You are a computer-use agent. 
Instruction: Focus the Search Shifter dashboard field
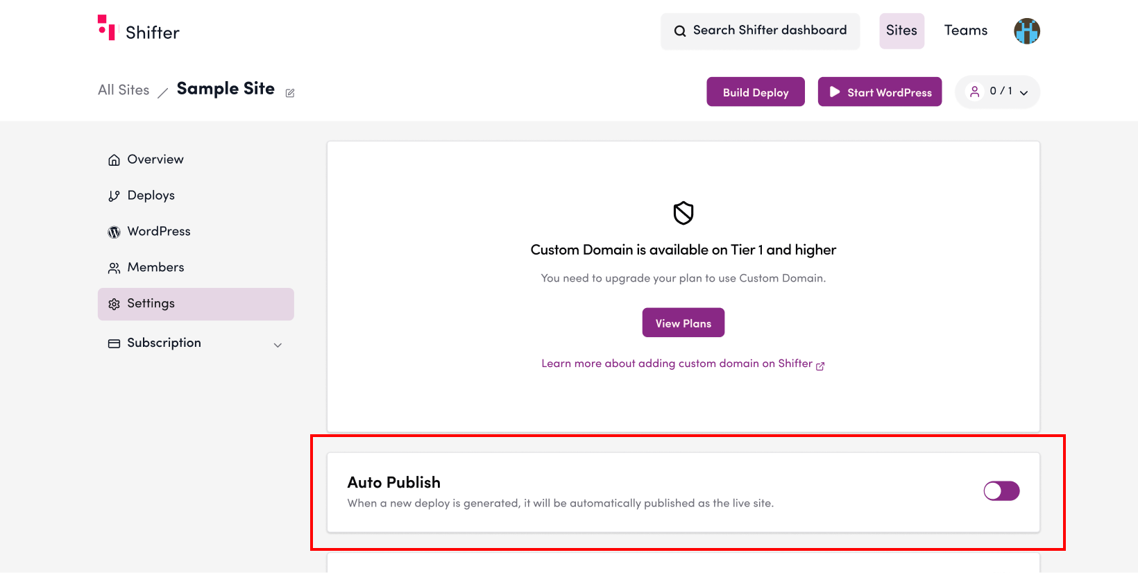(x=760, y=31)
